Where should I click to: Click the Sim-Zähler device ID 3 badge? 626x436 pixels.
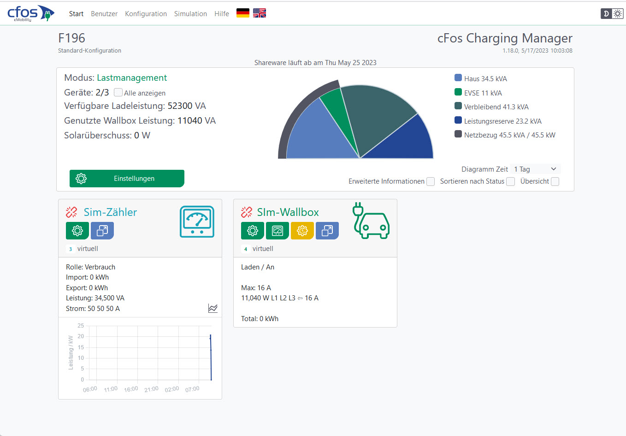71,249
